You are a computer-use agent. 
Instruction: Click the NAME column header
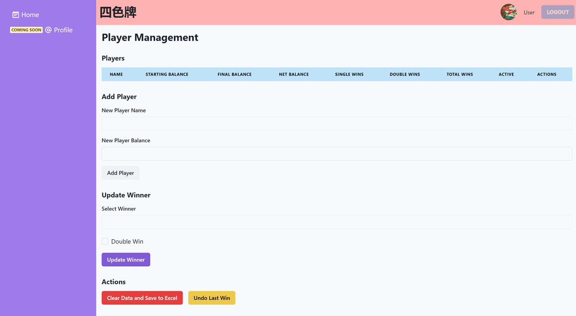click(x=116, y=74)
